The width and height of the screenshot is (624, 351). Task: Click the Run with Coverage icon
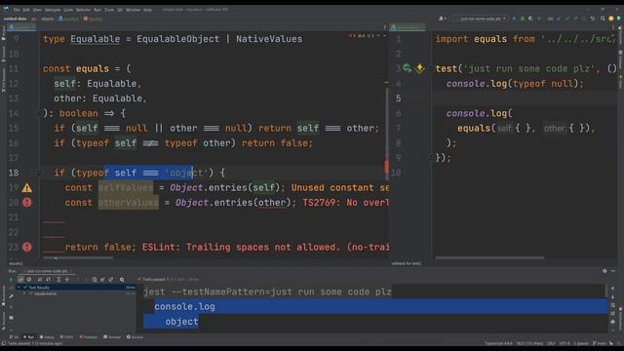(x=530, y=19)
